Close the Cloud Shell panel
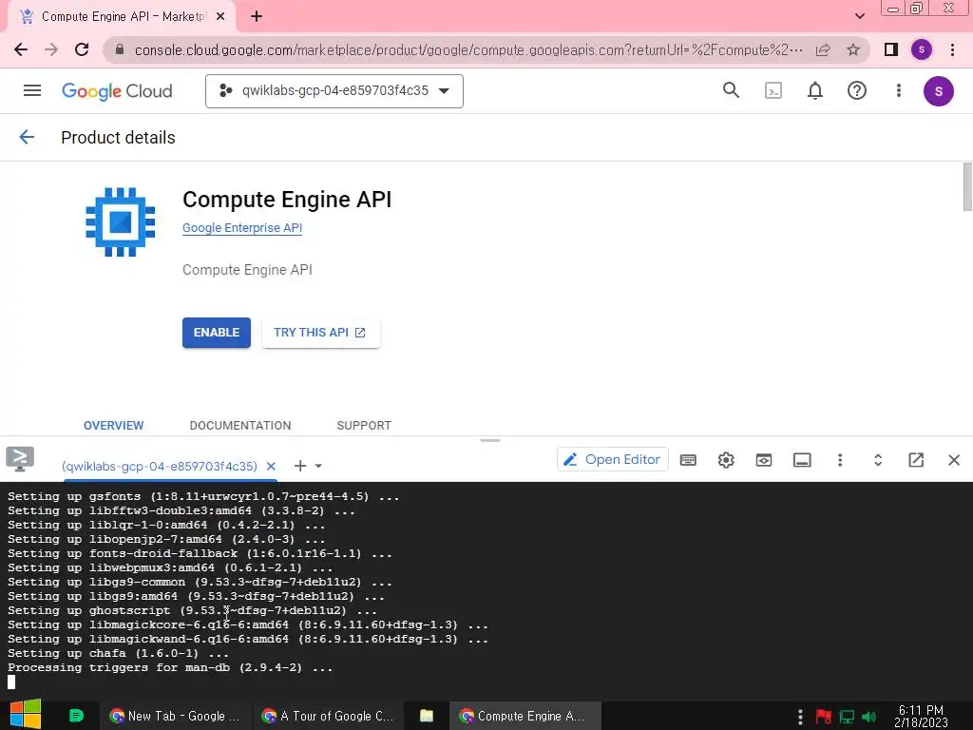 pos(954,460)
